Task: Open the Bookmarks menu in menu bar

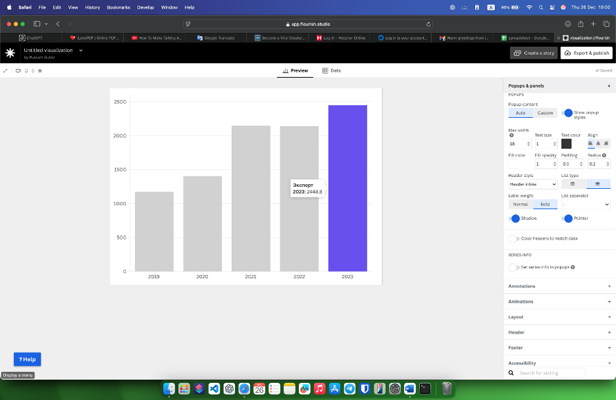Action: (x=118, y=7)
